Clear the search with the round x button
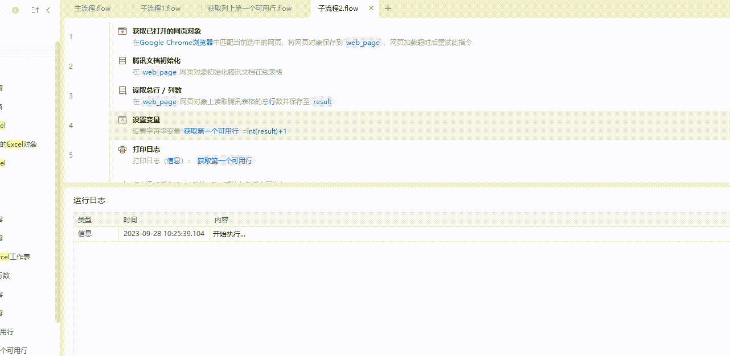 coord(15,10)
